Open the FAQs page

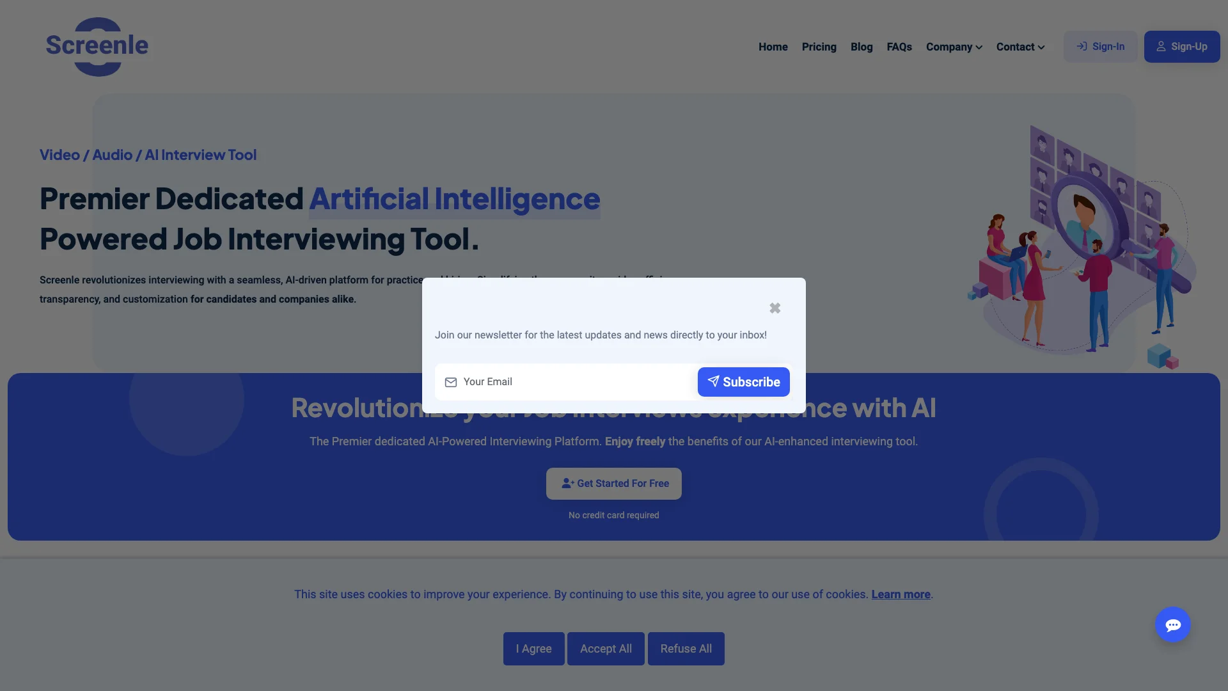[899, 47]
